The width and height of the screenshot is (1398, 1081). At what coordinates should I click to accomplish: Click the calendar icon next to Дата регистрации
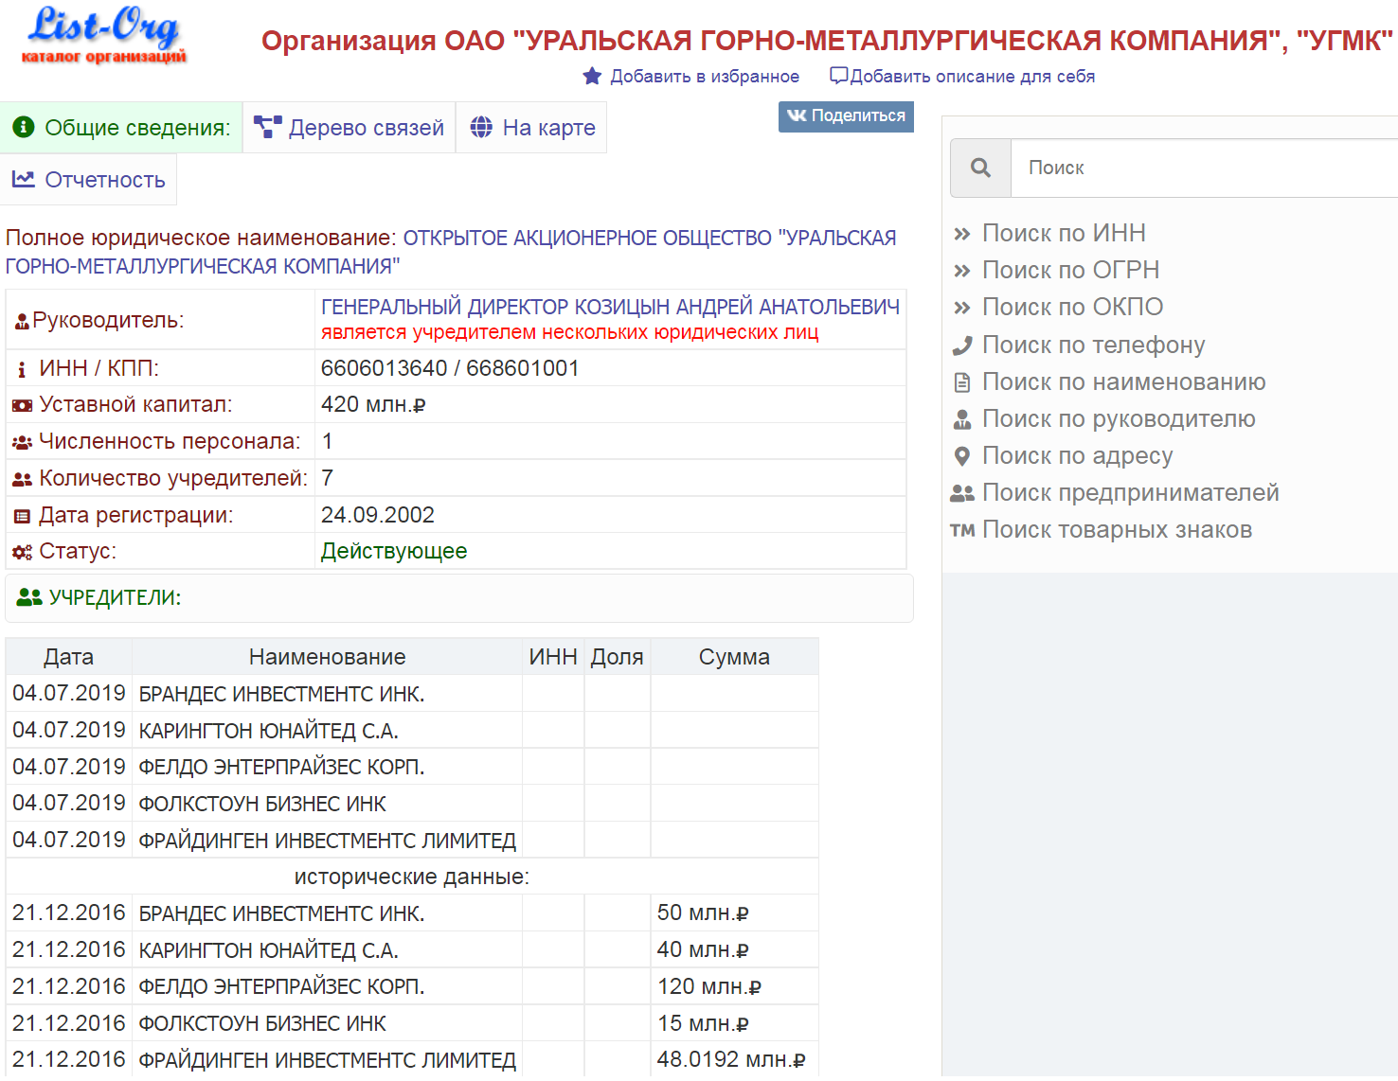pyautogui.click(x=22, y=516)
